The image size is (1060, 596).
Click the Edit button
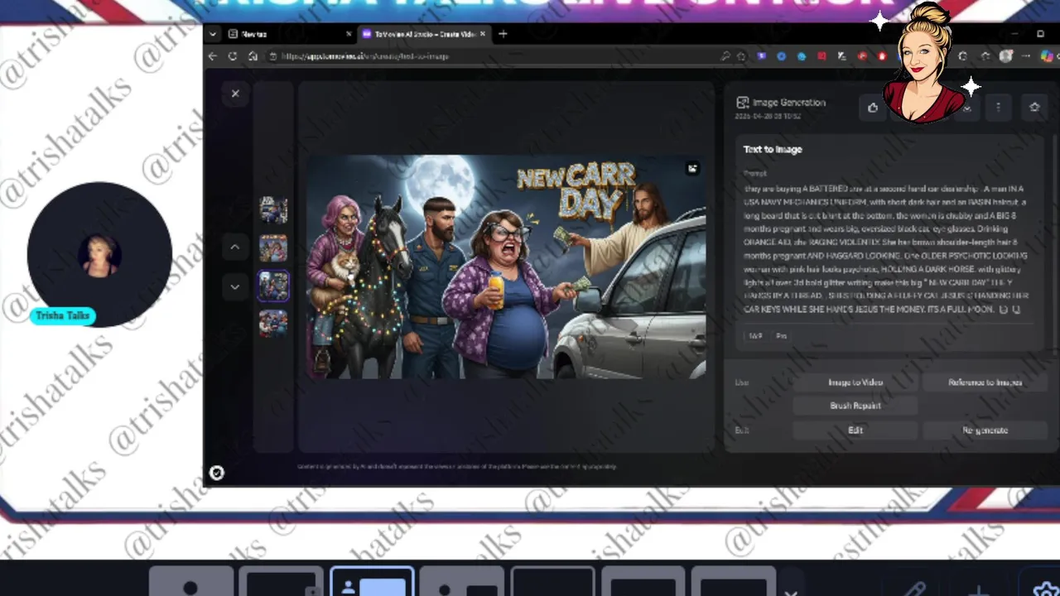tap(855, 430)
